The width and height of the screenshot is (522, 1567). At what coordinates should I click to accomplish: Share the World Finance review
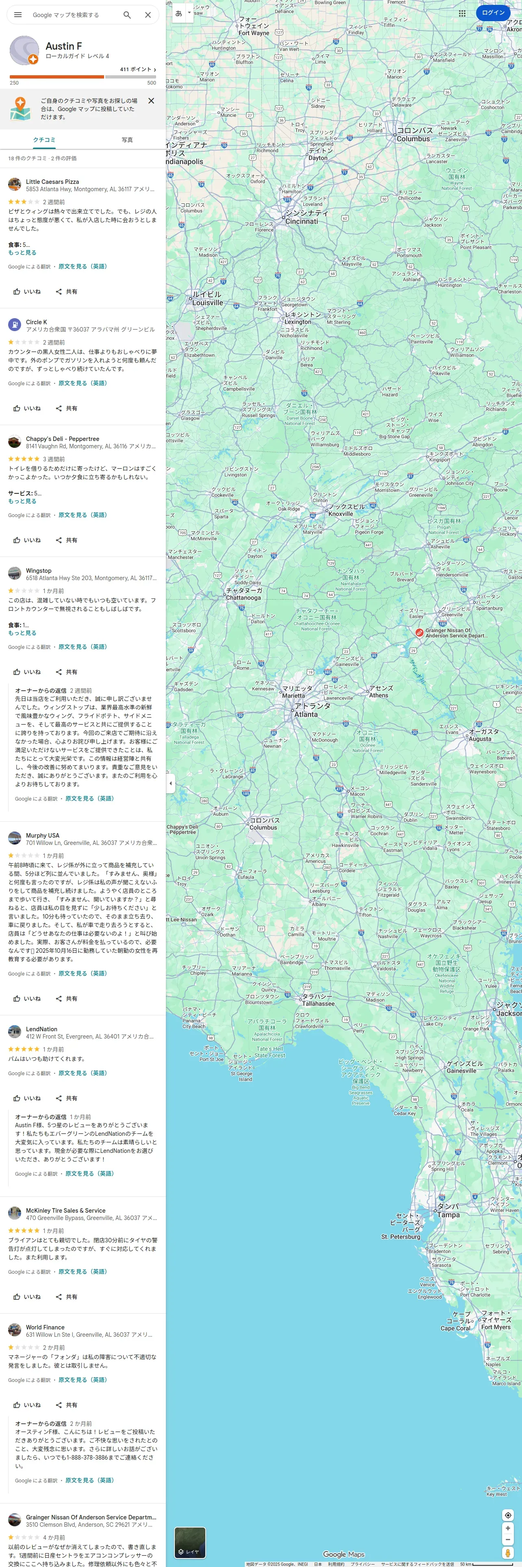pyautogui.click(x=66, y=1405)
